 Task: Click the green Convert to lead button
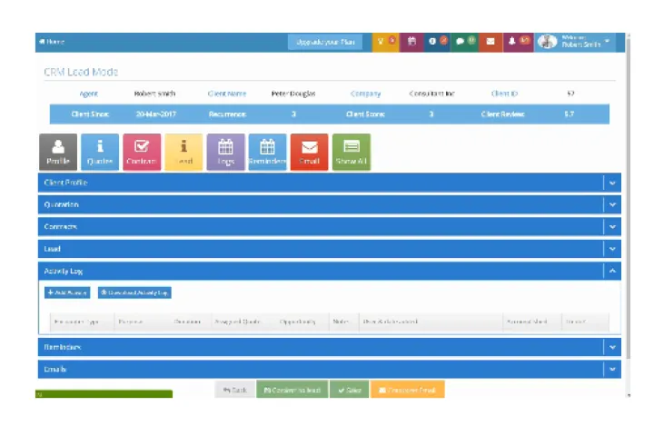tap(292, 390)
